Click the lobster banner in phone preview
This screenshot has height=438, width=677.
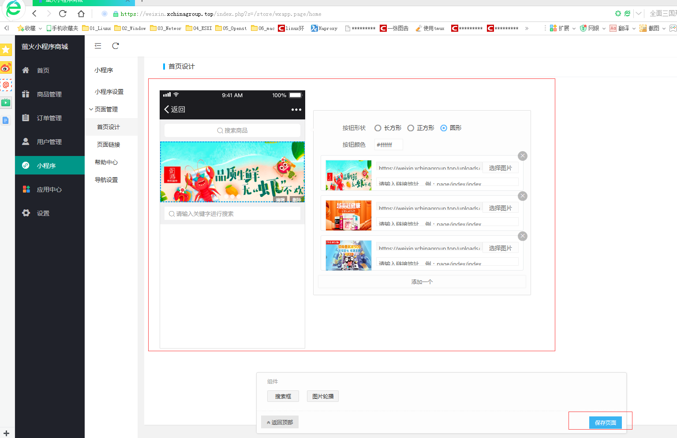232,172
